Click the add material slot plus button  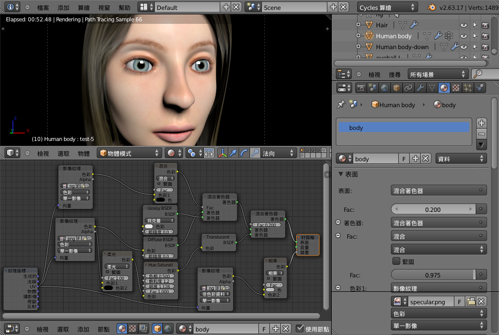pos(482,123)
